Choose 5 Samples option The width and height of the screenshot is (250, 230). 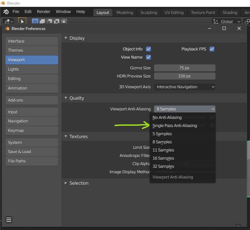pyautogui.click(x=183, y=134)
